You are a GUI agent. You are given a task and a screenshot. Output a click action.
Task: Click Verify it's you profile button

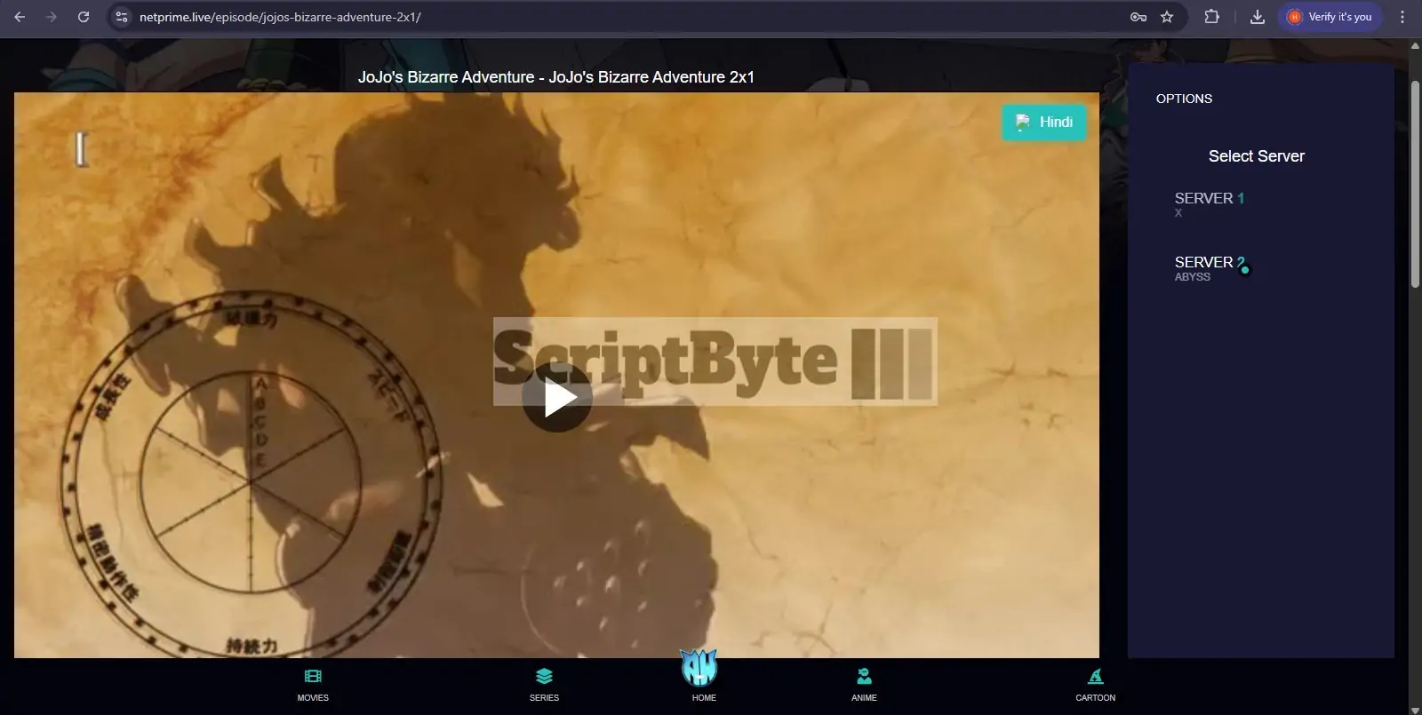(x=1330, y=17)
